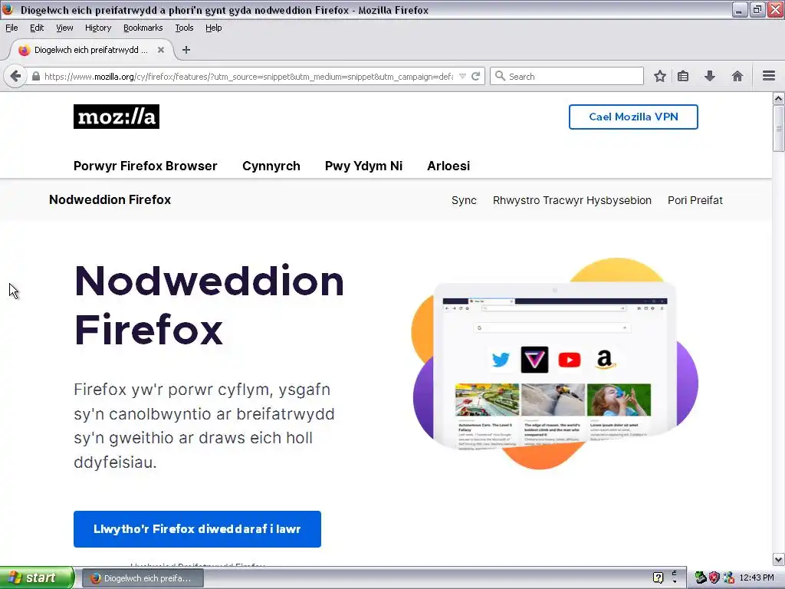This screenshot has width=785, height=589.
Task: Click the scroll down arrow of scrollbar
Action: coord(778,559)
